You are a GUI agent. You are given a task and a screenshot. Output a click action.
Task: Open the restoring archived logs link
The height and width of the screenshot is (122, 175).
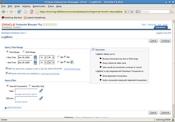click(x=50, y=73)
